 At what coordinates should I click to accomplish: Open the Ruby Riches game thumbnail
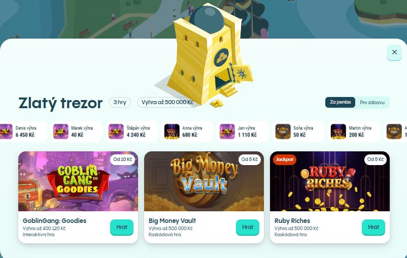330,181
